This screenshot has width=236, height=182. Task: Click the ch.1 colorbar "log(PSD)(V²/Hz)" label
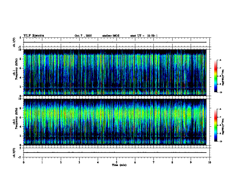(223, 78)
